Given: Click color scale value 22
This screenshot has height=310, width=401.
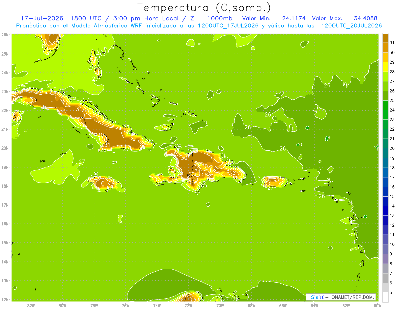Looking at the screenshot, I should pos(392,129).
